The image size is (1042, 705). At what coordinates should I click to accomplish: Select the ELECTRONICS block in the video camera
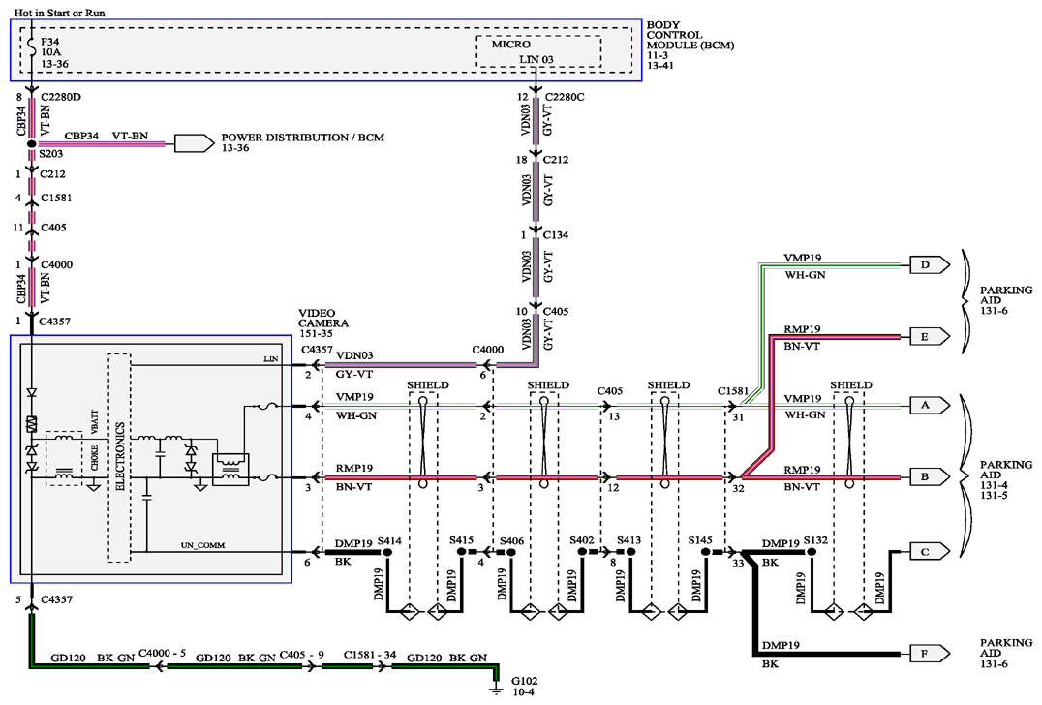[x=120, y=457]
